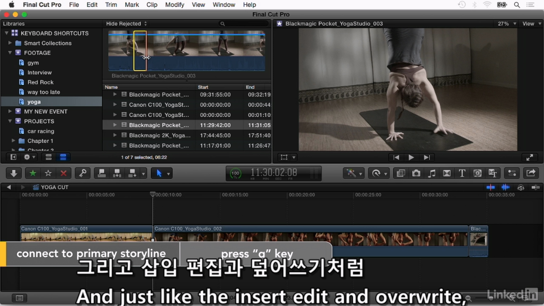Select the gym keyword collection
Image resolution: width=544 pixels, height=306 pixels.
click(x=33, y=62)
